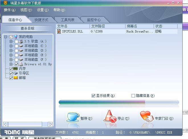Select the local disk C: drive icon
Viewport: 188px width, 139px height.
pyautogui.click(x=21, y=46)
